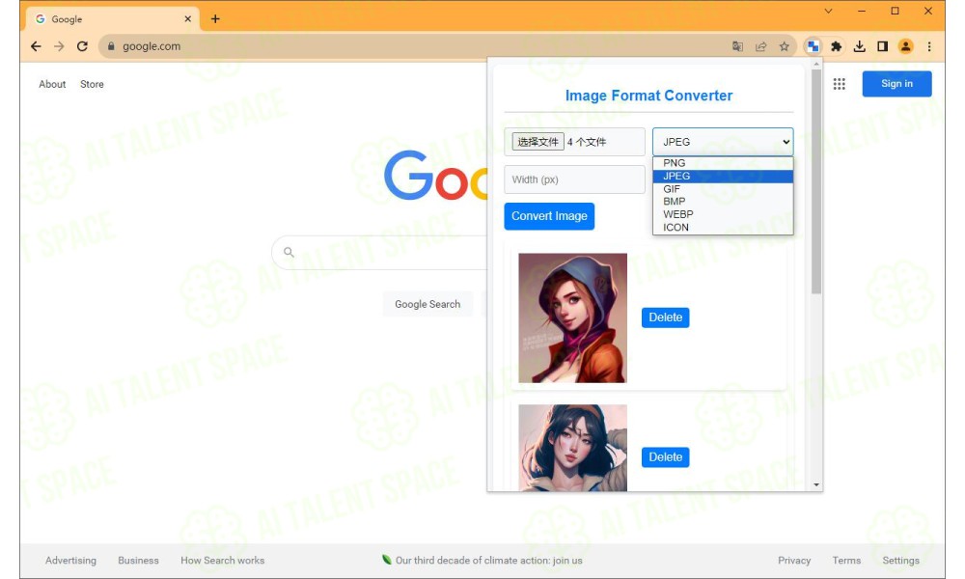Viewport: 965px width, 579px height.
Task: Go back with the browser back arrow
Action: [37, 46]
